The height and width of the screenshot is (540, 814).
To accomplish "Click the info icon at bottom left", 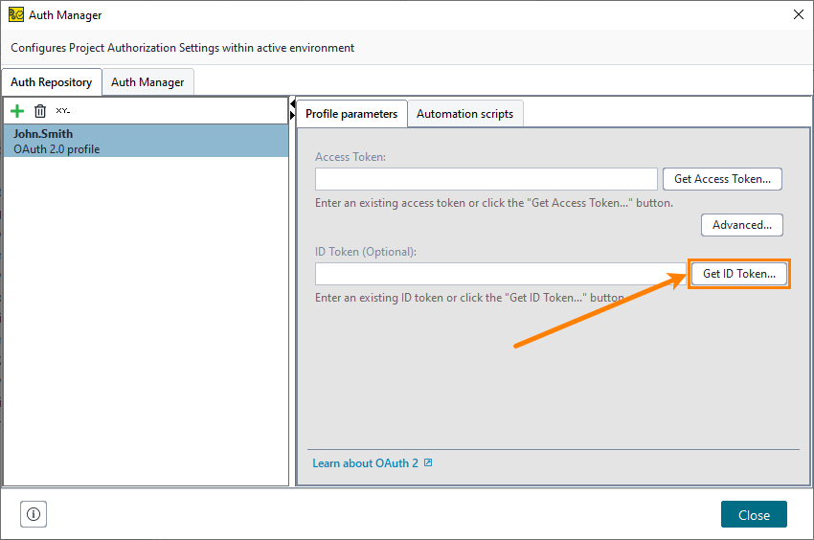I will (34, 514).
